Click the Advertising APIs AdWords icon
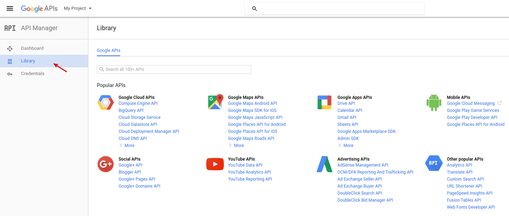The height and width of the screenshot is (216, 509). [324, 164]
